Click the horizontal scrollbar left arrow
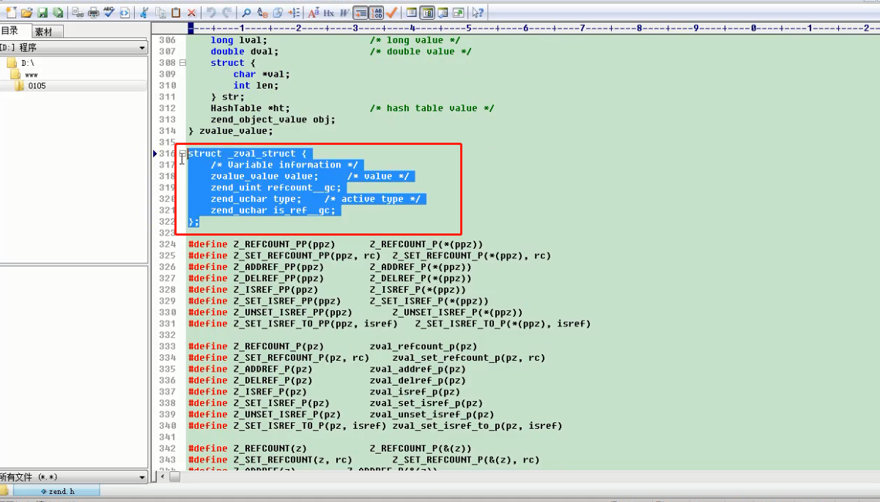Image resolution: width=880 pixels, height=502 pixels. (x=163, y=477)
